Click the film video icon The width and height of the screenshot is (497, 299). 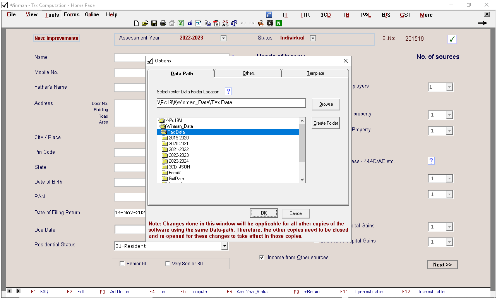point(269,23)
